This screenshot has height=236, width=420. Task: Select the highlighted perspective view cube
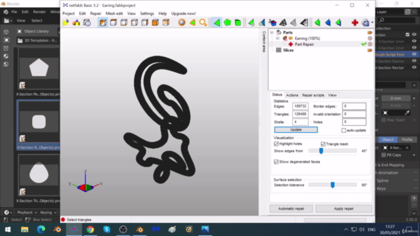click(x=103, y=23)
